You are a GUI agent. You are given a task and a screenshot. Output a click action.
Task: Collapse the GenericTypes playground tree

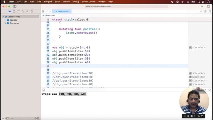pyautogui.click(x=3, y=17)
